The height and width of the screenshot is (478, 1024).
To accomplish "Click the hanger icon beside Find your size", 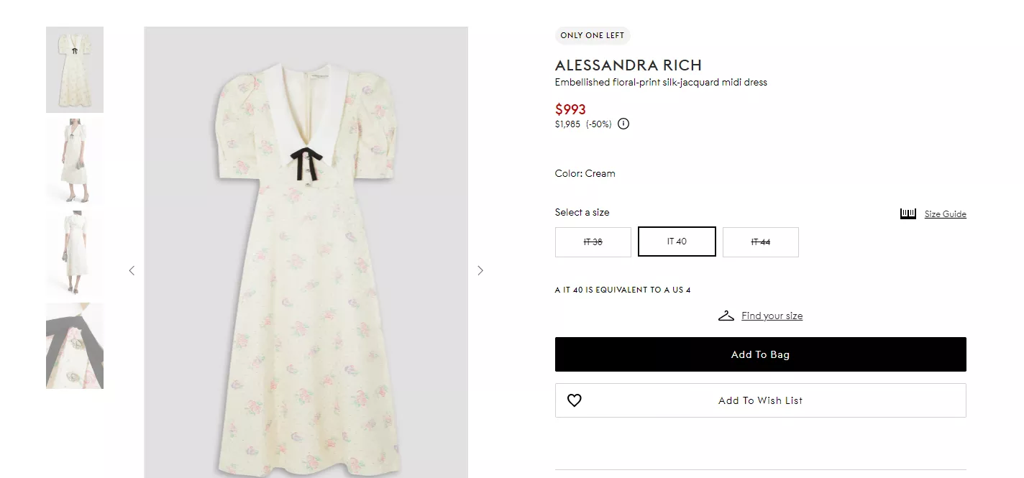I will 726,316.
